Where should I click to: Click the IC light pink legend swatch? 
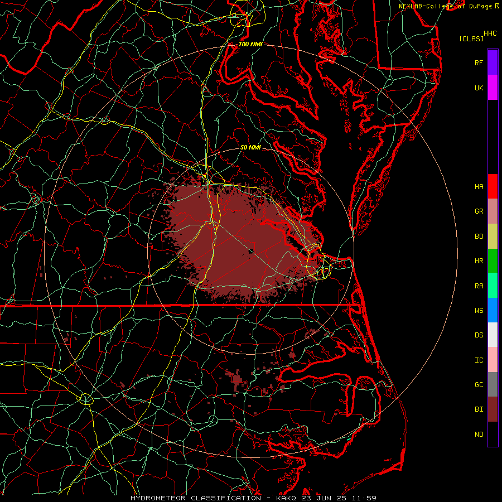coord(493,360)
